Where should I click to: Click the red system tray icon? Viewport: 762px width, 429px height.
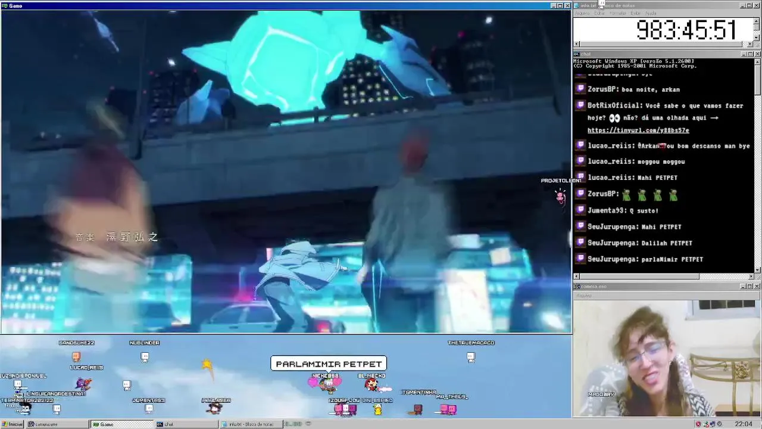(x=698, y=424)
